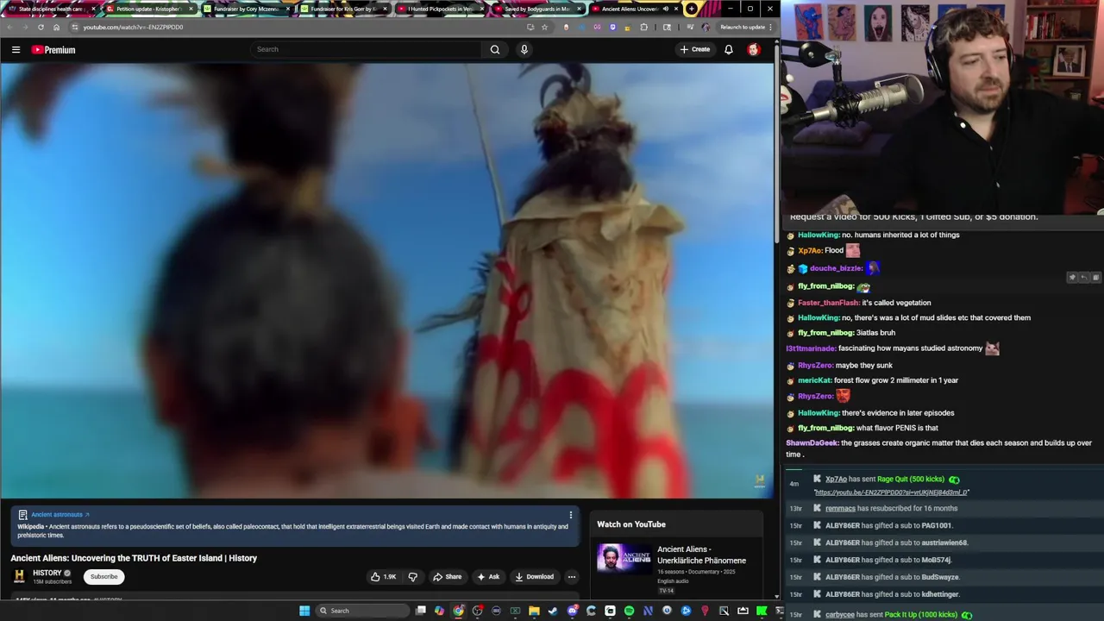Open the browser extensions puzzle icon
Screen dimensions: 1104x621
pos(643,27)
